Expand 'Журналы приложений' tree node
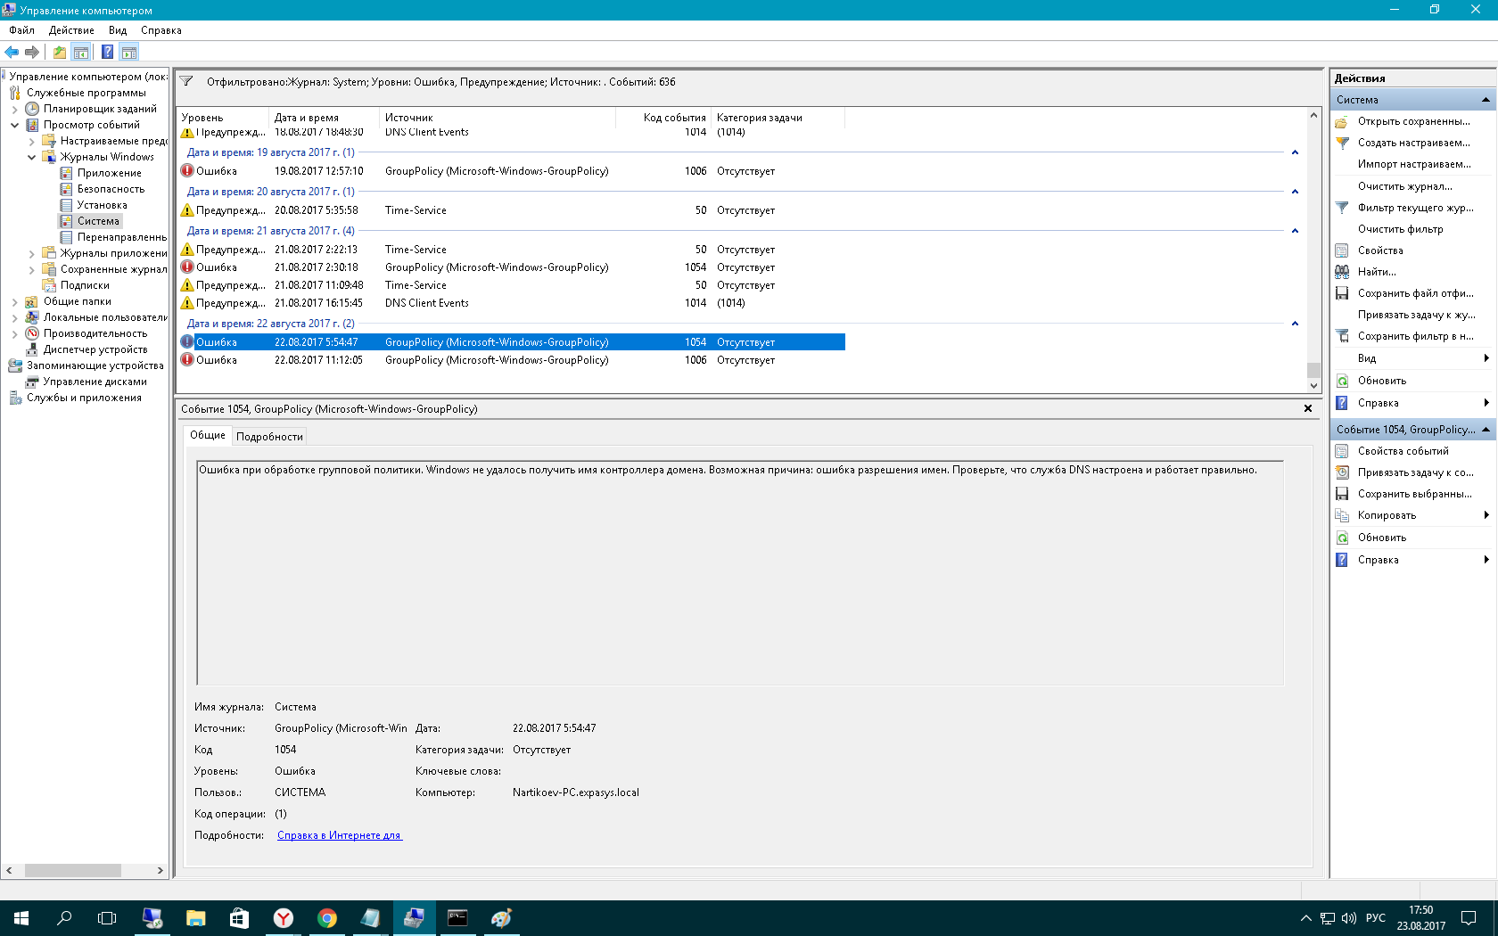 [32, 253]
